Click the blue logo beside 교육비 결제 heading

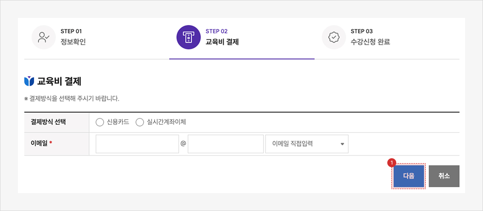29,81
